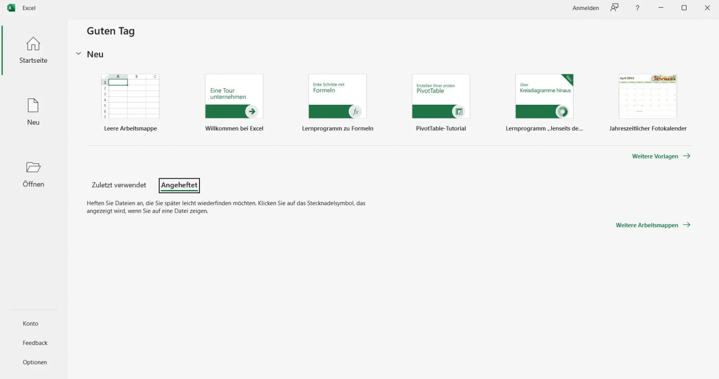719x379 pixels.
Task: Open the feedback person icon in title bar
Action: pyautogui.click(x=614, y=8)
